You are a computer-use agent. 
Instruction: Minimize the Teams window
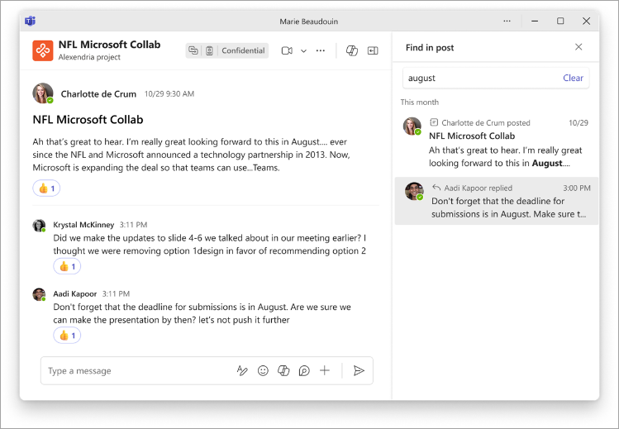coord(535,21)
